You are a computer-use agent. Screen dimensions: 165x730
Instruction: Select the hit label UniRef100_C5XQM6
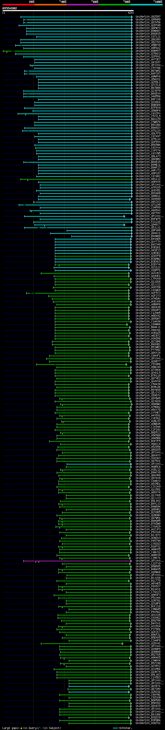pos(148,364)
